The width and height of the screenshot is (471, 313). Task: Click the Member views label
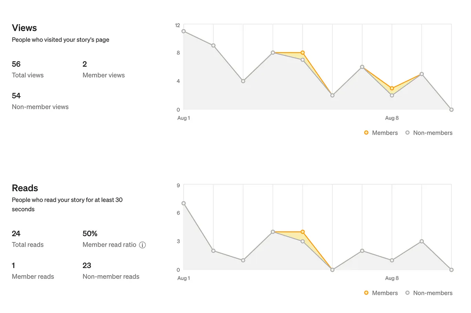click(x=104, y=75)
